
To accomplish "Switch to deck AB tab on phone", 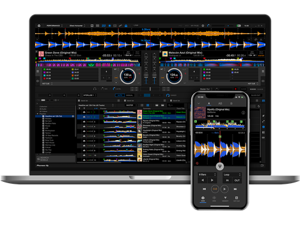I will [x=220, y=104].
